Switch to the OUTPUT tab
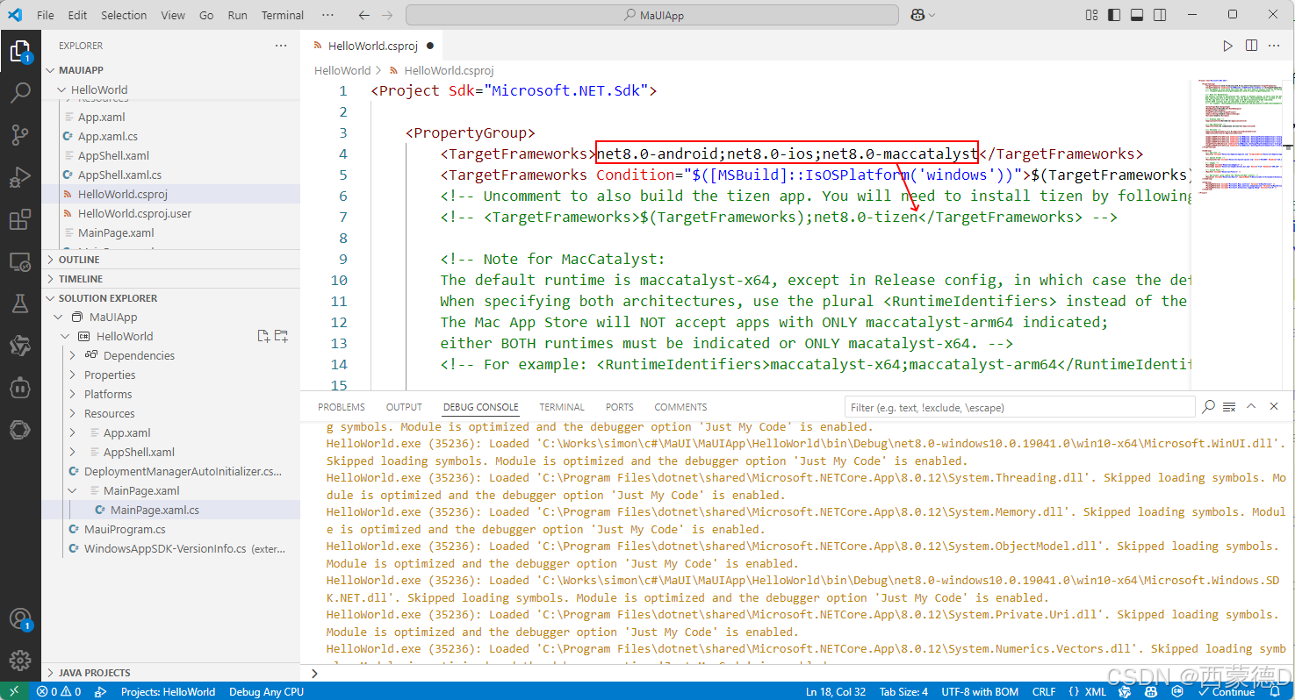 click(x=404, y=407)
